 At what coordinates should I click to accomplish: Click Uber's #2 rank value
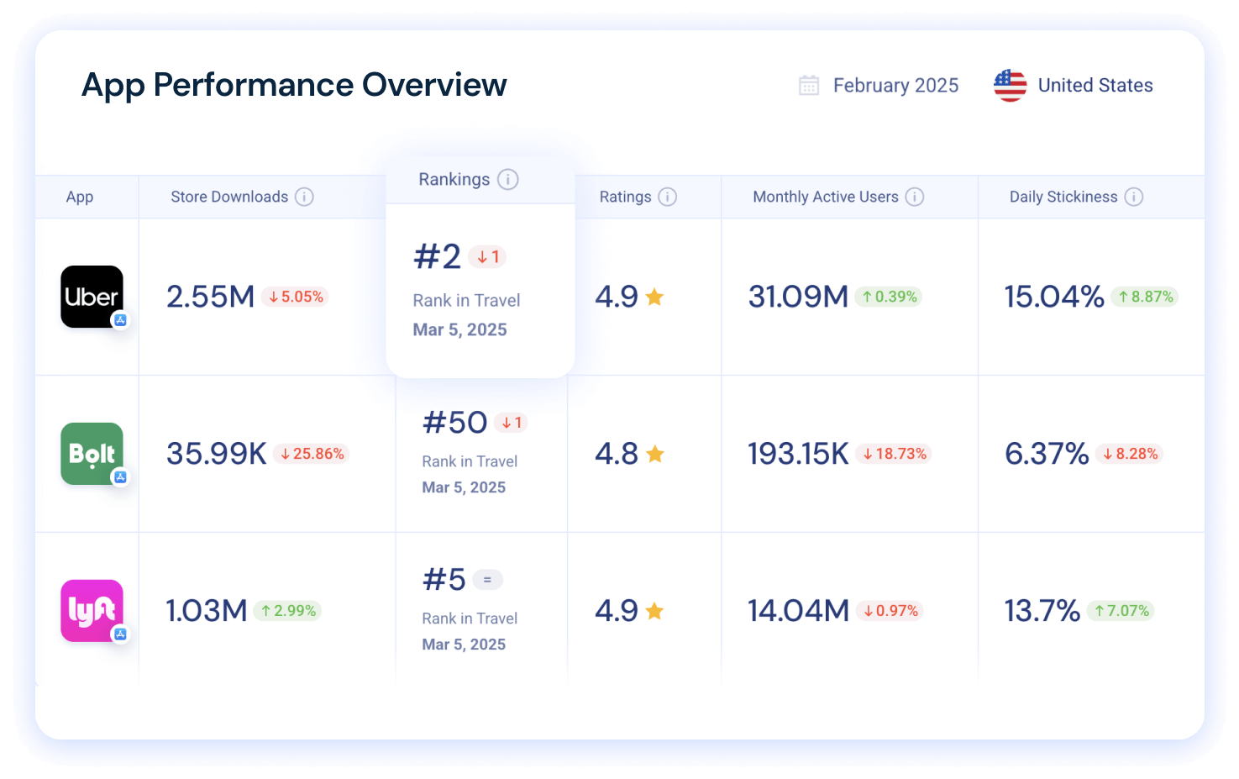tap(435, 256)
